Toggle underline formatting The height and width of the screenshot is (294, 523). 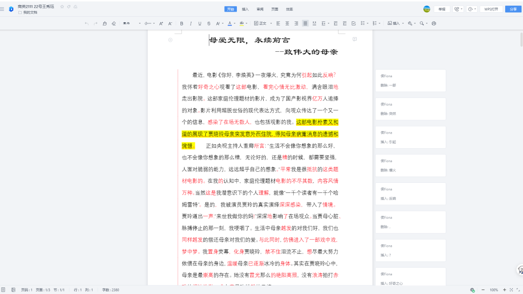tap(200, 23)
